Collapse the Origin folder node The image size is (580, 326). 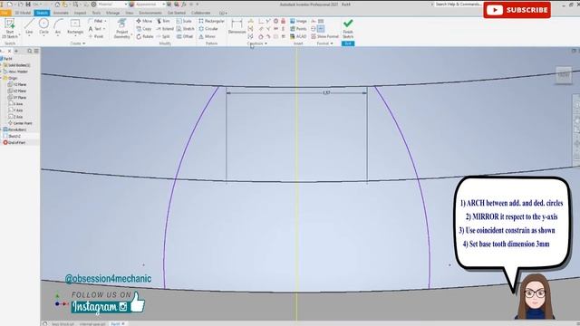pos(2,78)
